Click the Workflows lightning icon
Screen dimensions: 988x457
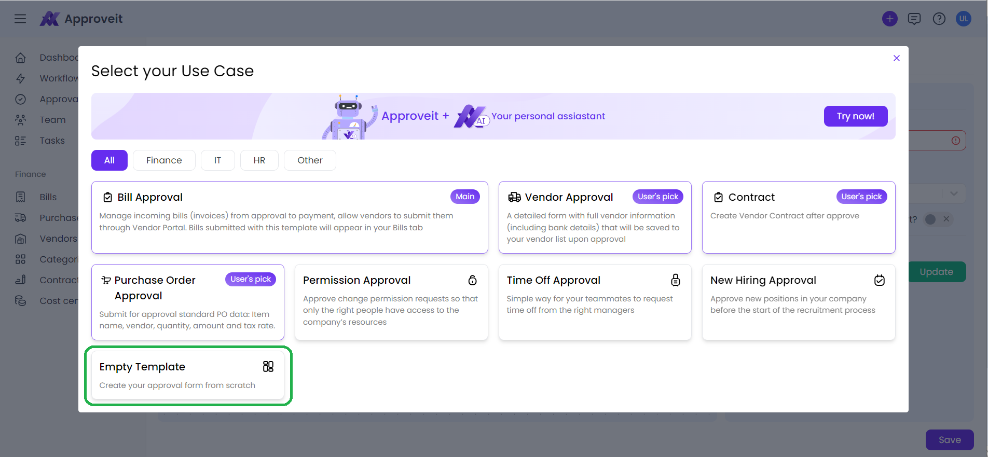[x=20, y=78]
